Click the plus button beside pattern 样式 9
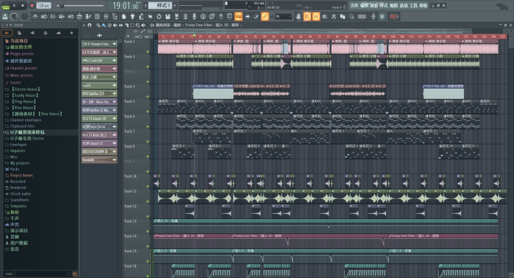This screenshot has height=278, width=514. click(174, 5)
